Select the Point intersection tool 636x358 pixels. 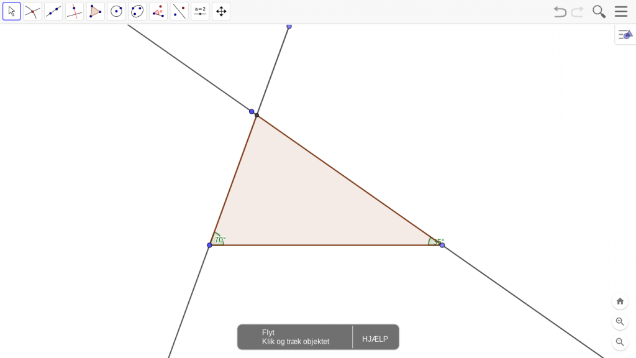tap(32, 11)
